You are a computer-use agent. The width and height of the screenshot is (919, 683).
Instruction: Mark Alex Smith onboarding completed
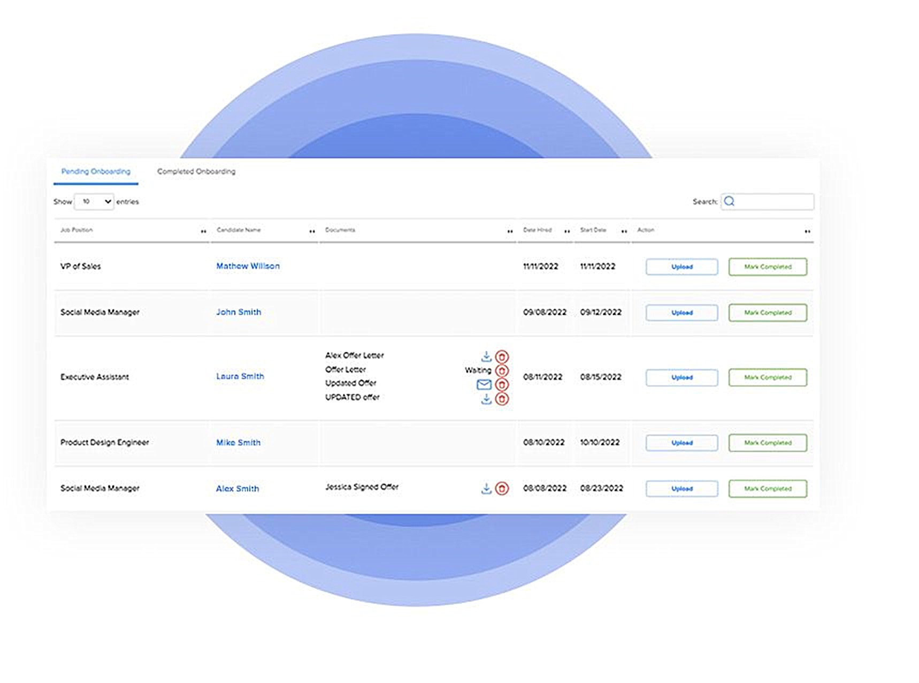(x=768, y=489)
